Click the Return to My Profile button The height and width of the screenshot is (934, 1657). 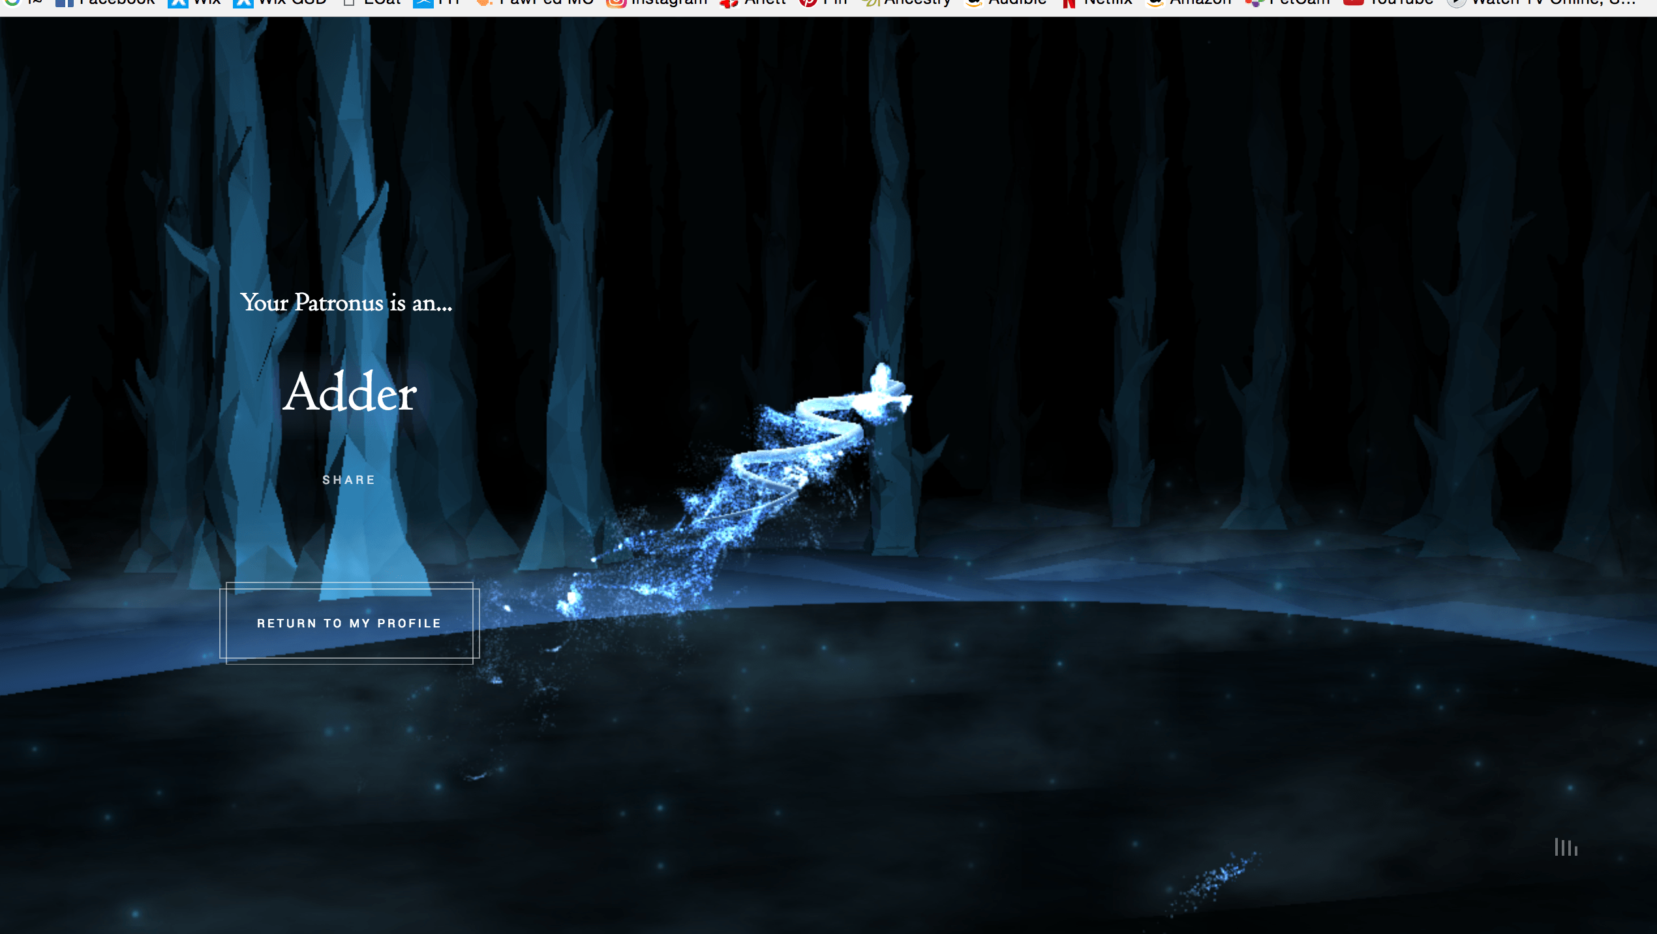[x=349, y=623]
